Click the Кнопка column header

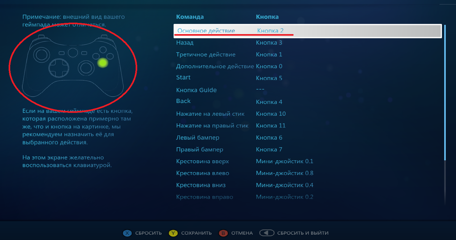267,17
